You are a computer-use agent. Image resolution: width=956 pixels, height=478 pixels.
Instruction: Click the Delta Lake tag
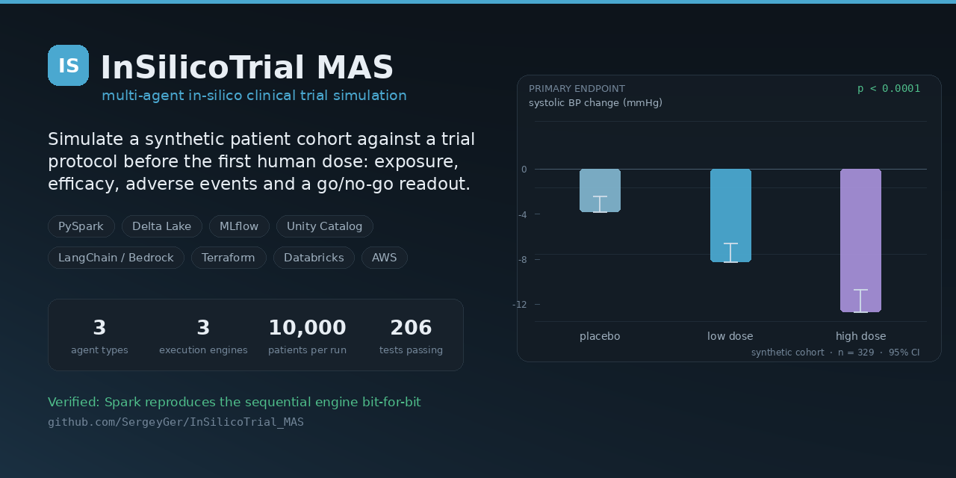[162, 226]
